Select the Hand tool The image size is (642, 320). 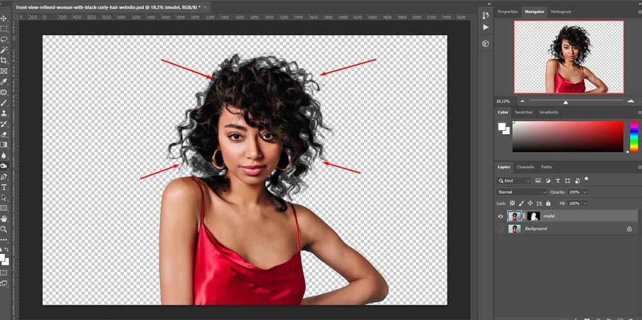4,219
